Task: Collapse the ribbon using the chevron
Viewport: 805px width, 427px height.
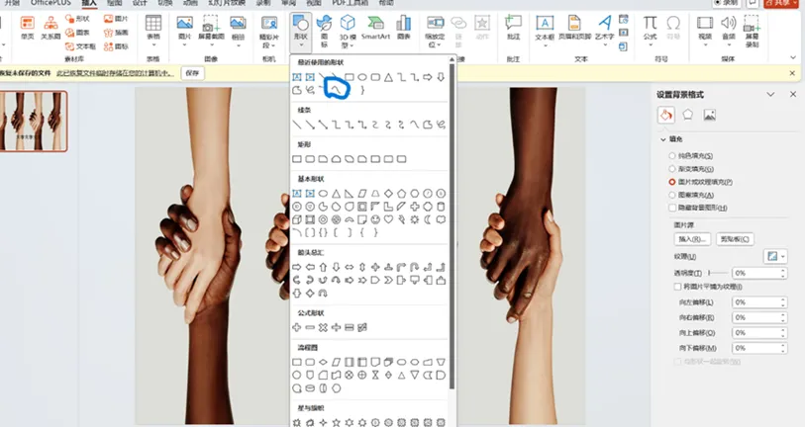Action: click(793, 57)
